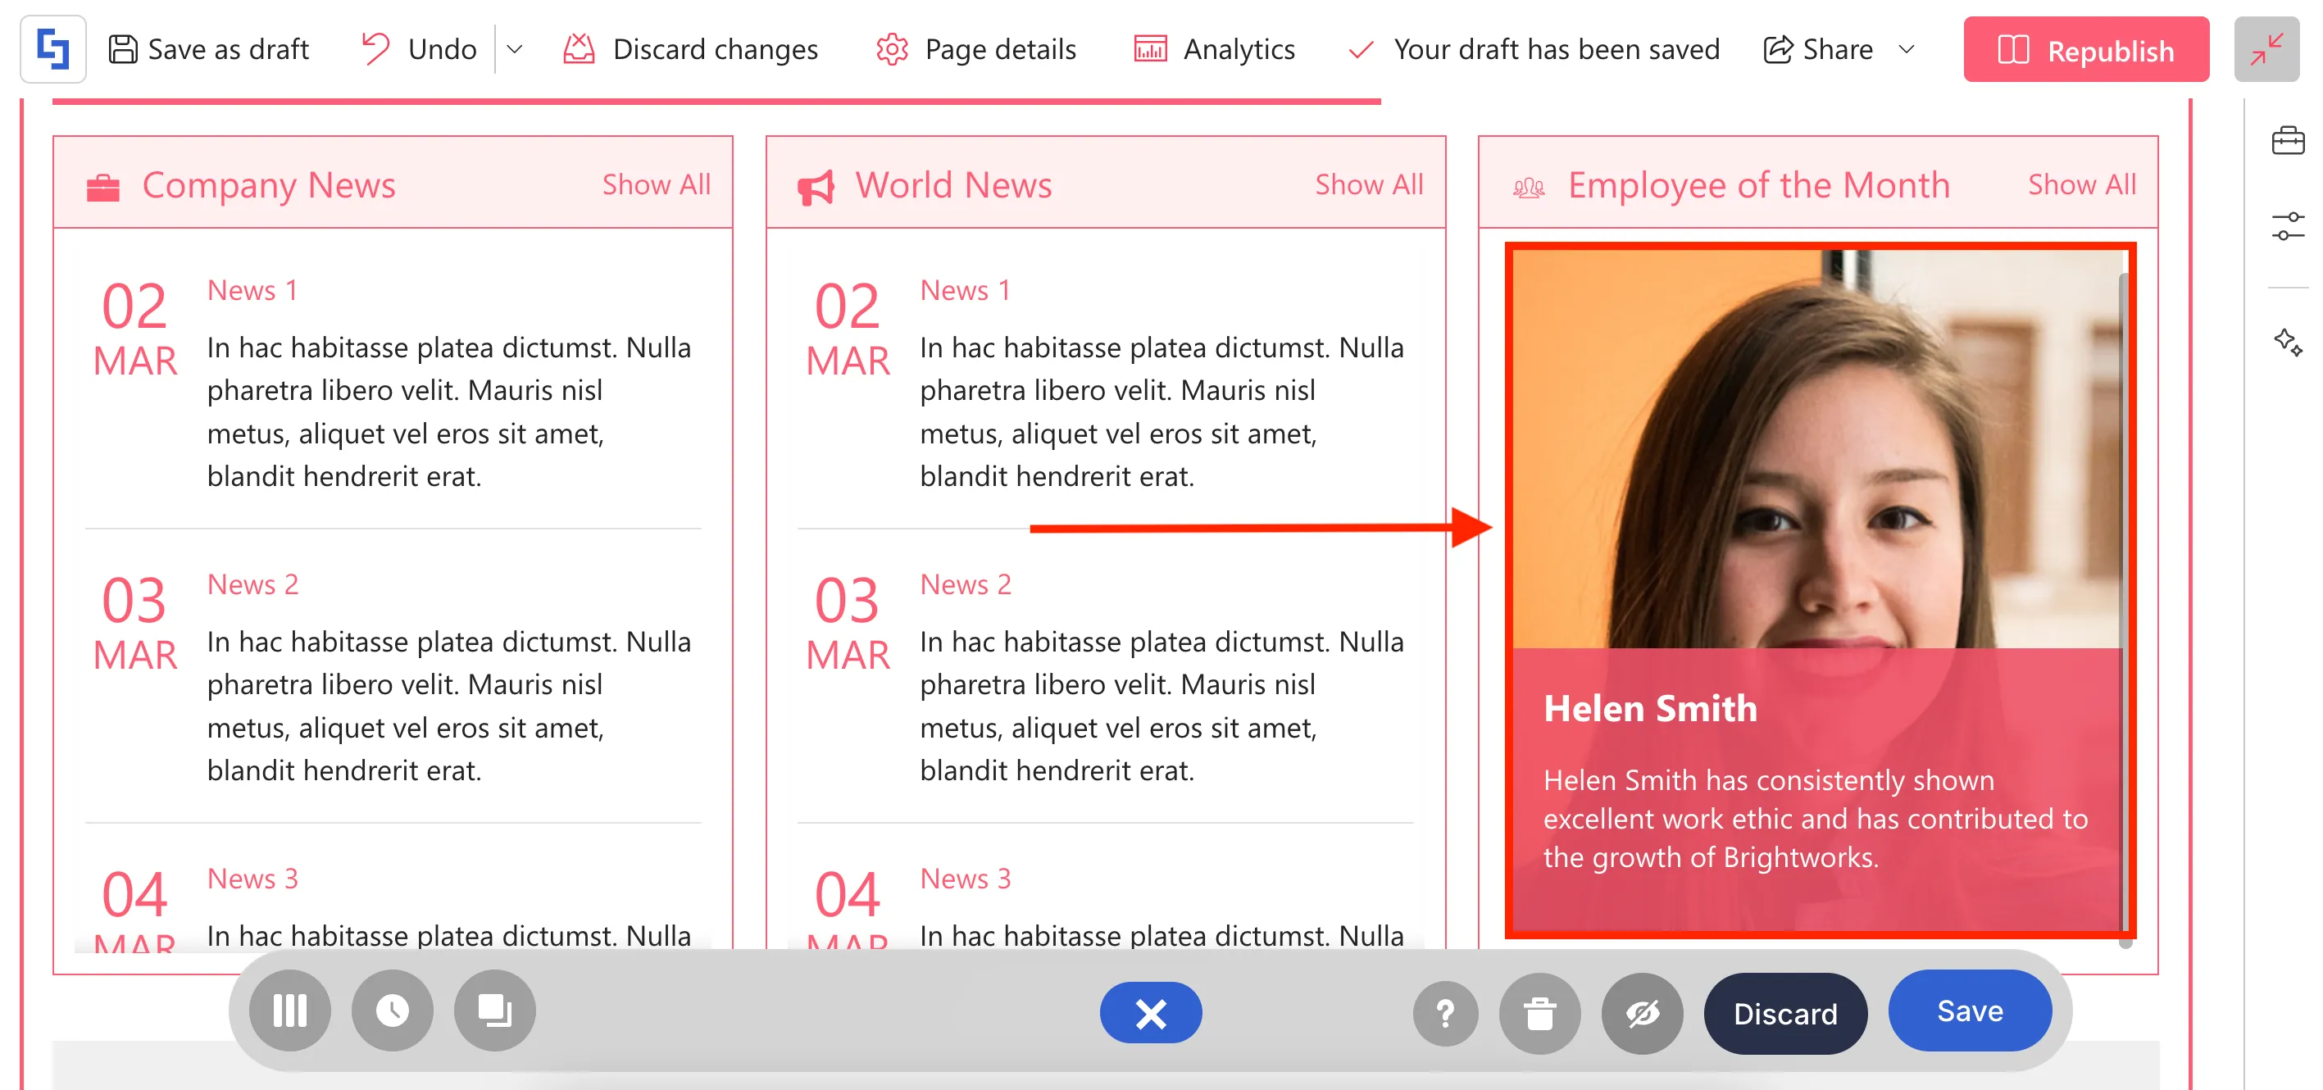This screenshot has height=1090, width=2323.
Task: Delete the web part with trash icon
Action: (x=1540, y=1013)
